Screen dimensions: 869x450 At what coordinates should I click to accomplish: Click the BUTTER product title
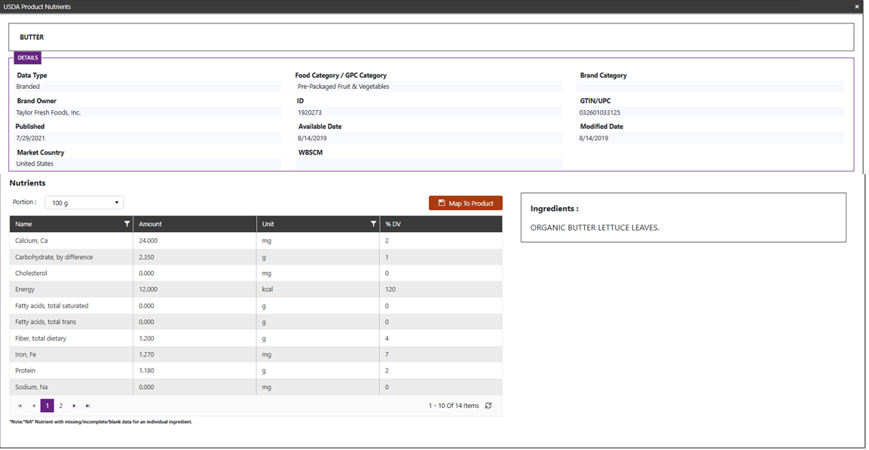click(x=32, y=37)
